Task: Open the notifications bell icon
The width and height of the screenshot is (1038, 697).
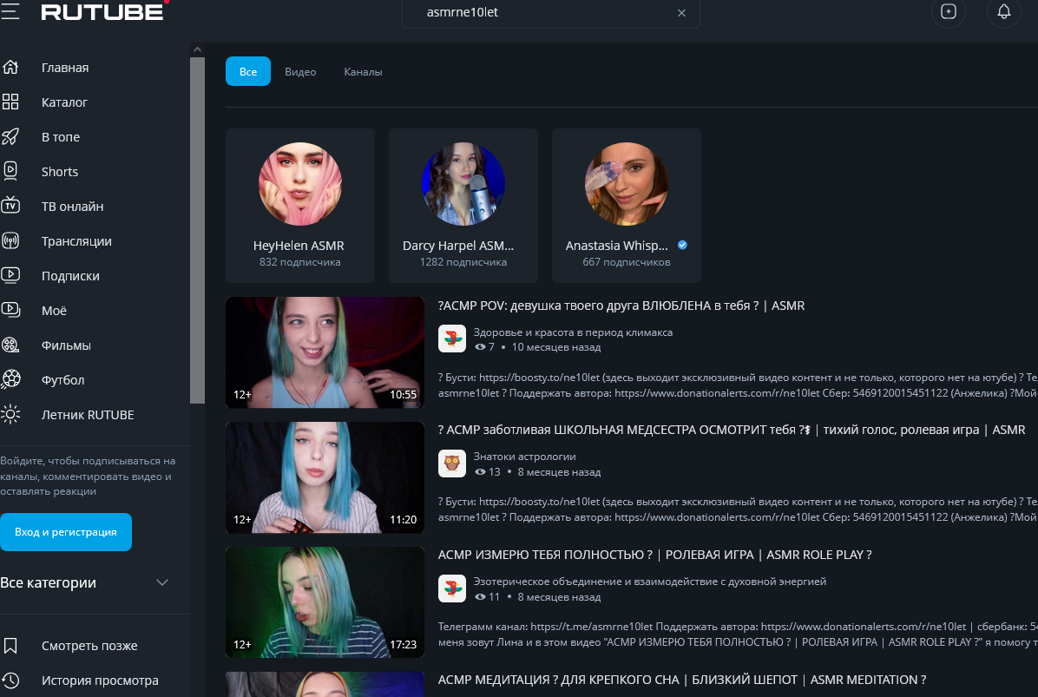Action: [x=1003, y=12]
